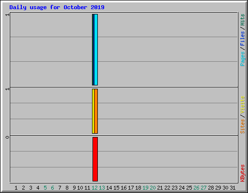Click day 15 on the x-axis
Viewport: 248px width, 193px height.
point(116,188)
